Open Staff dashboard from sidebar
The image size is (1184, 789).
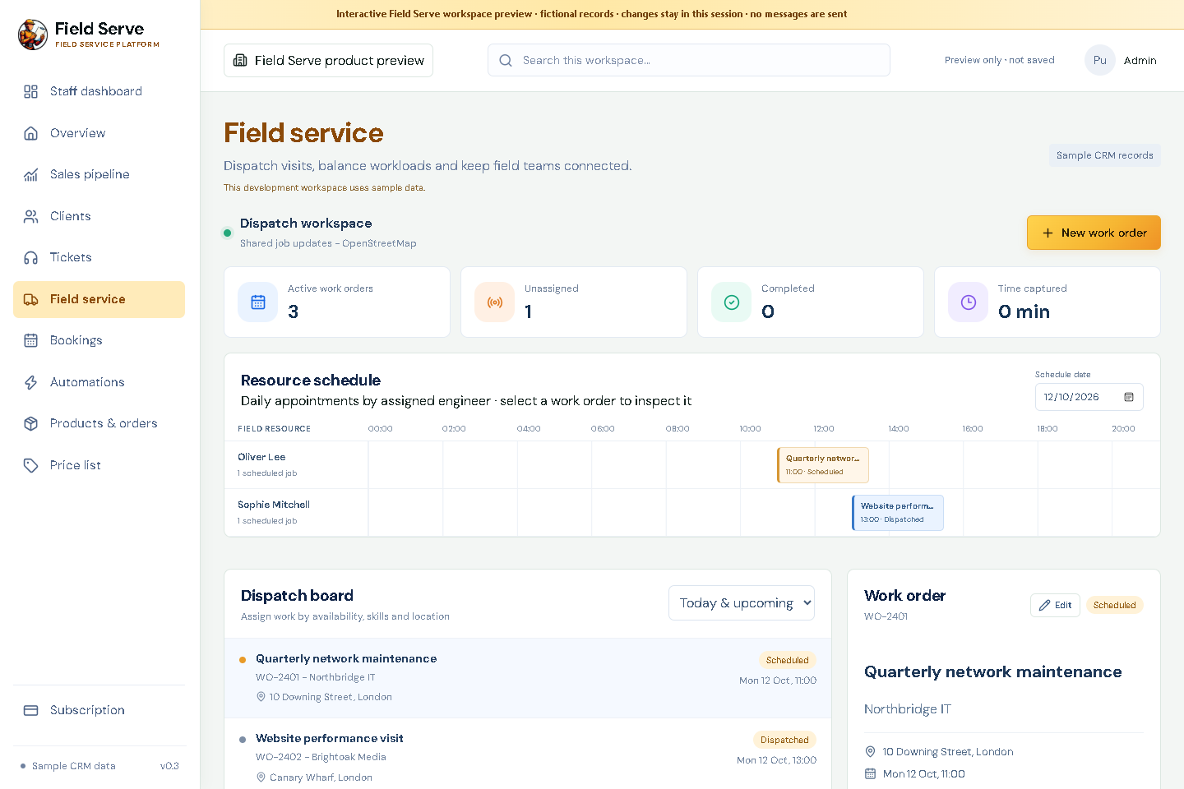click(99, 91)
